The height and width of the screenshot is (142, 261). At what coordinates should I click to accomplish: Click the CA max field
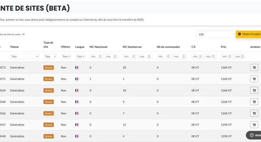pos(210,56)
